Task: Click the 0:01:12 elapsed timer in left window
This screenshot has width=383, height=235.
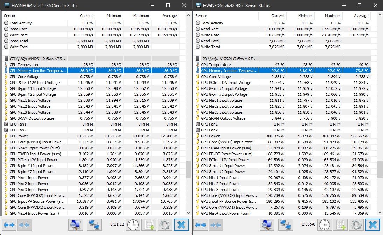Action: tap(117, 224)
